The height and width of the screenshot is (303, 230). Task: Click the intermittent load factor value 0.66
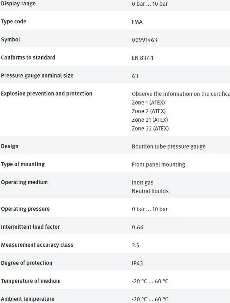pyautogui.click(x=138, y=227)
